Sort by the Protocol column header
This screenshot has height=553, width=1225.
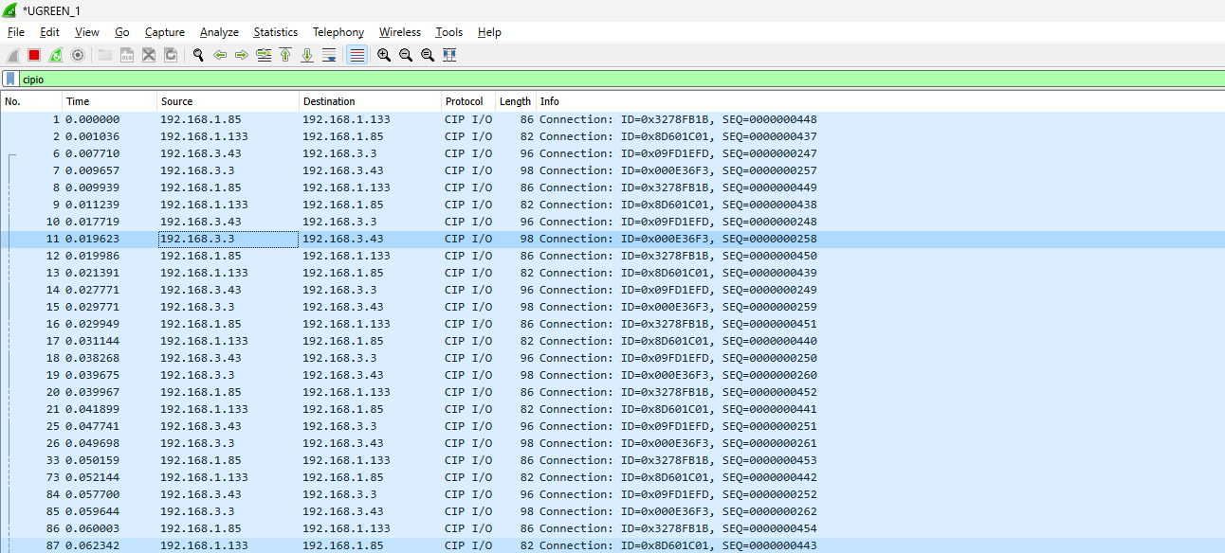(468, 101)
